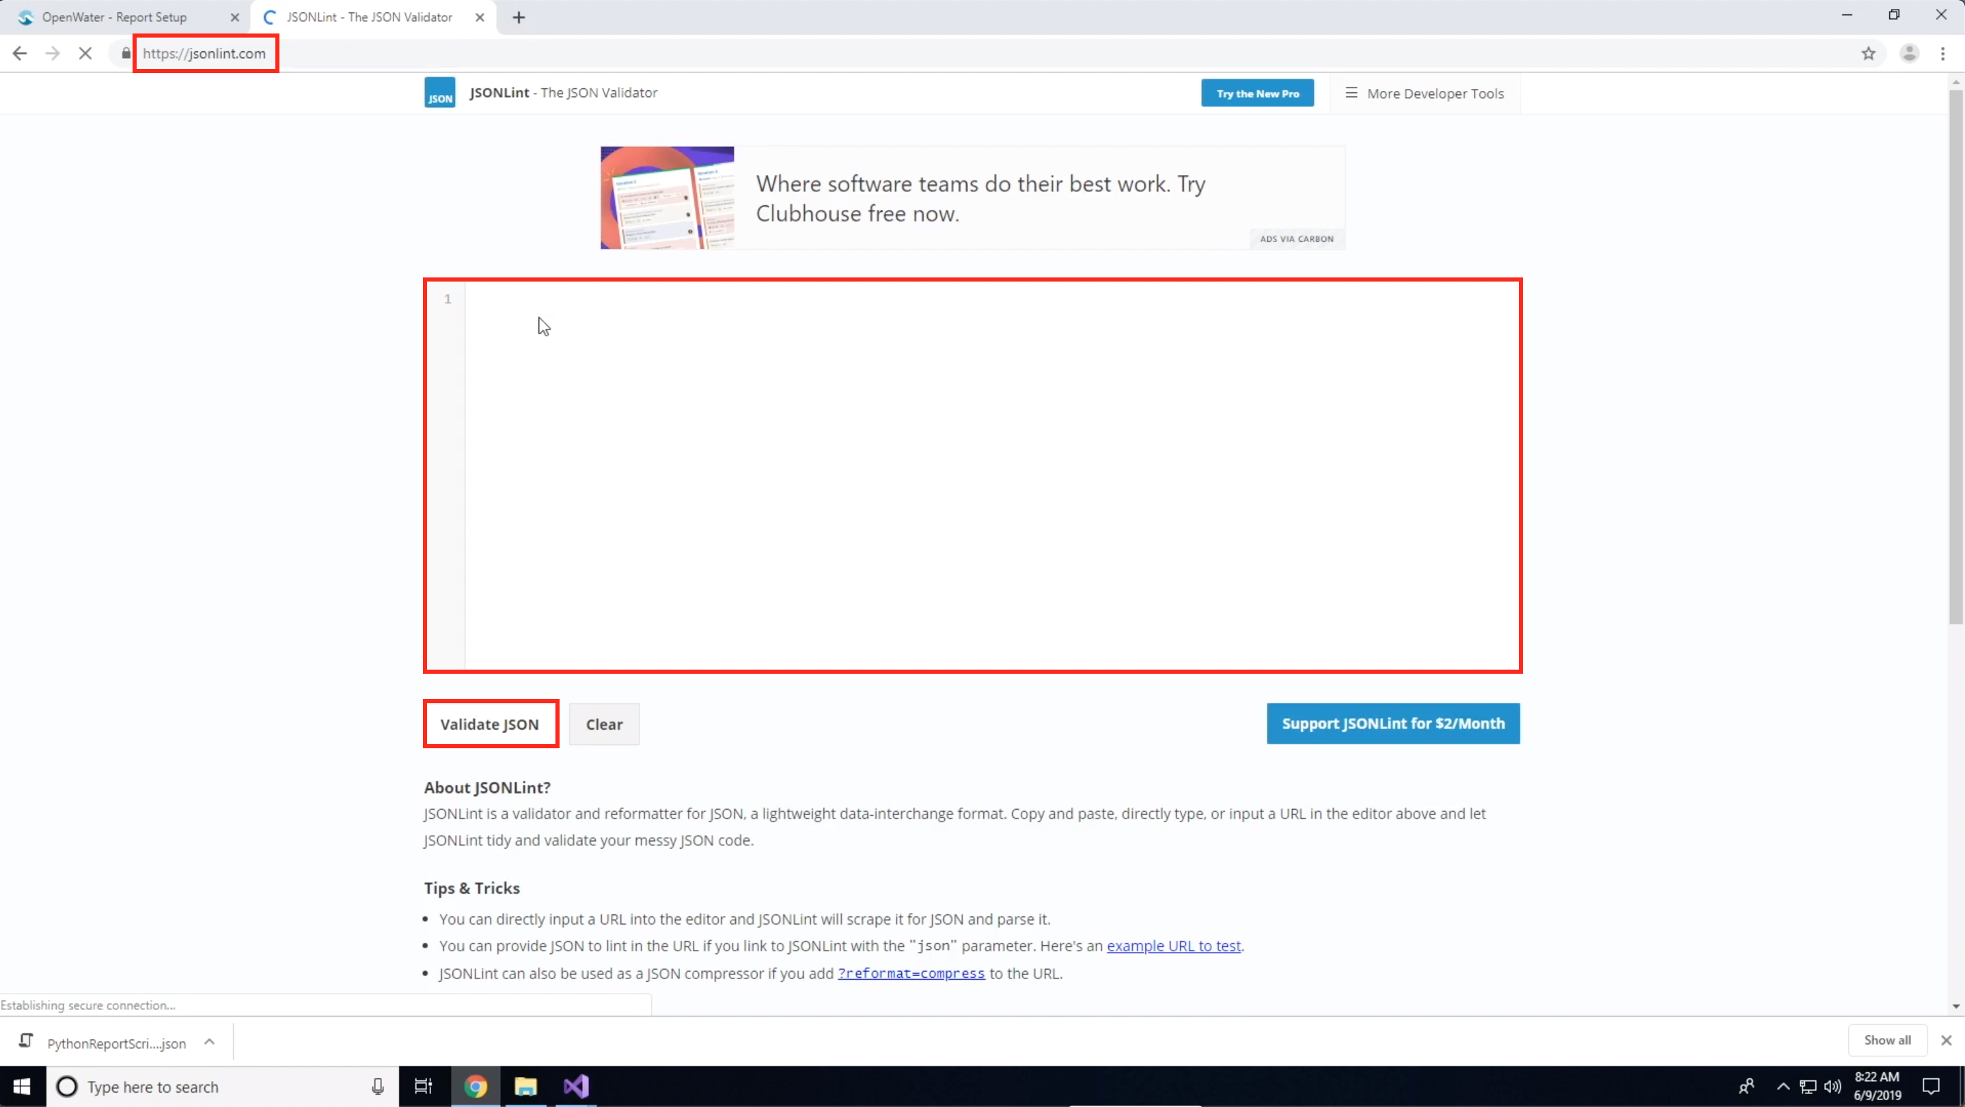The width and height of the screenshot is (1965, 1107).
Task: Click the JSONLint logo icon
Action: [440, 93]
